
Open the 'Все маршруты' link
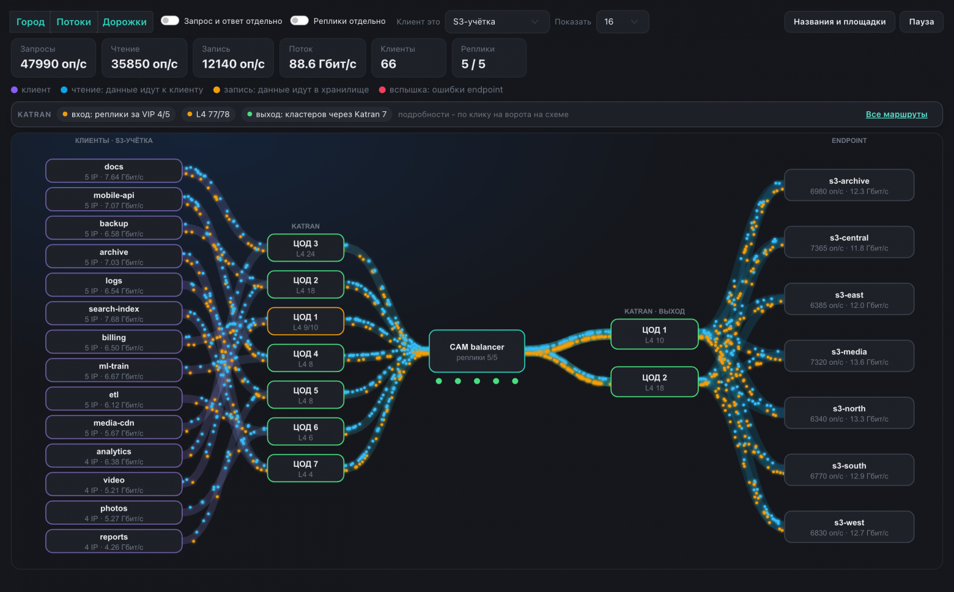point(897,114)
